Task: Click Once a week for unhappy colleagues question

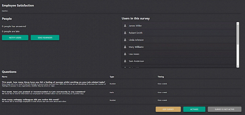Action: tap(162, 100)
